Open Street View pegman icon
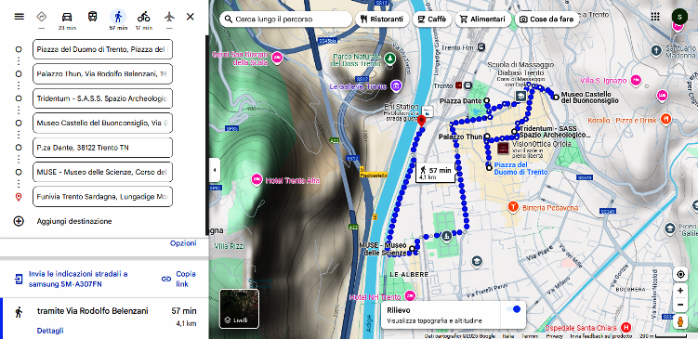This screenshot has height=339, width=698. 680,321
